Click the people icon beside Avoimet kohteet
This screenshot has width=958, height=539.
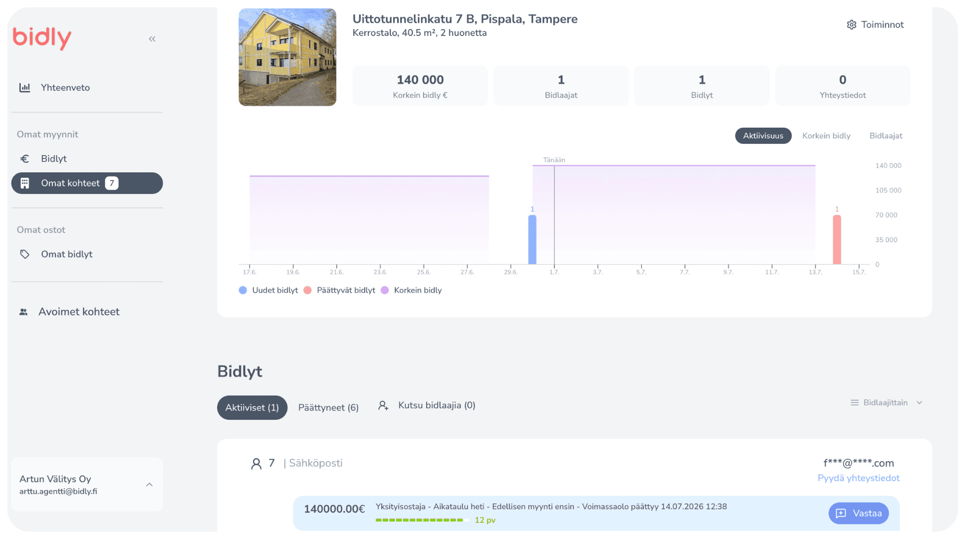(23, 312)
